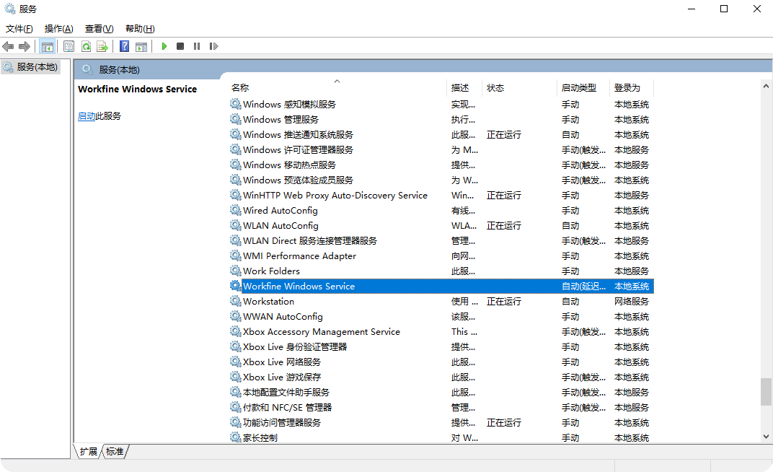This screenshot has height=472, width=773.
Task: Select 付款和 NFC/SE 管理器
Action: 441,407
